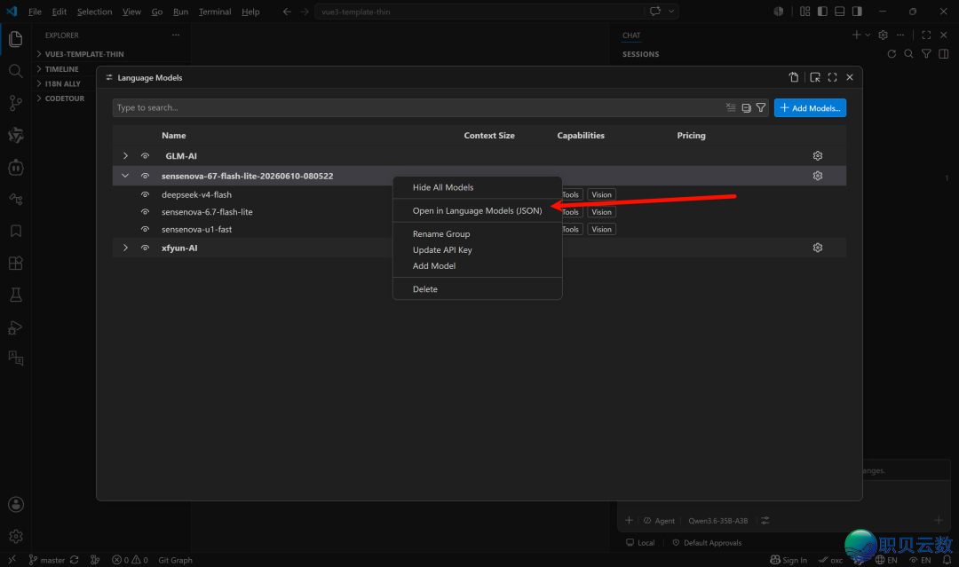Screen dimensions: 959x567
Task: Maximize the Language Models dialog
Action: click(832, 77)
